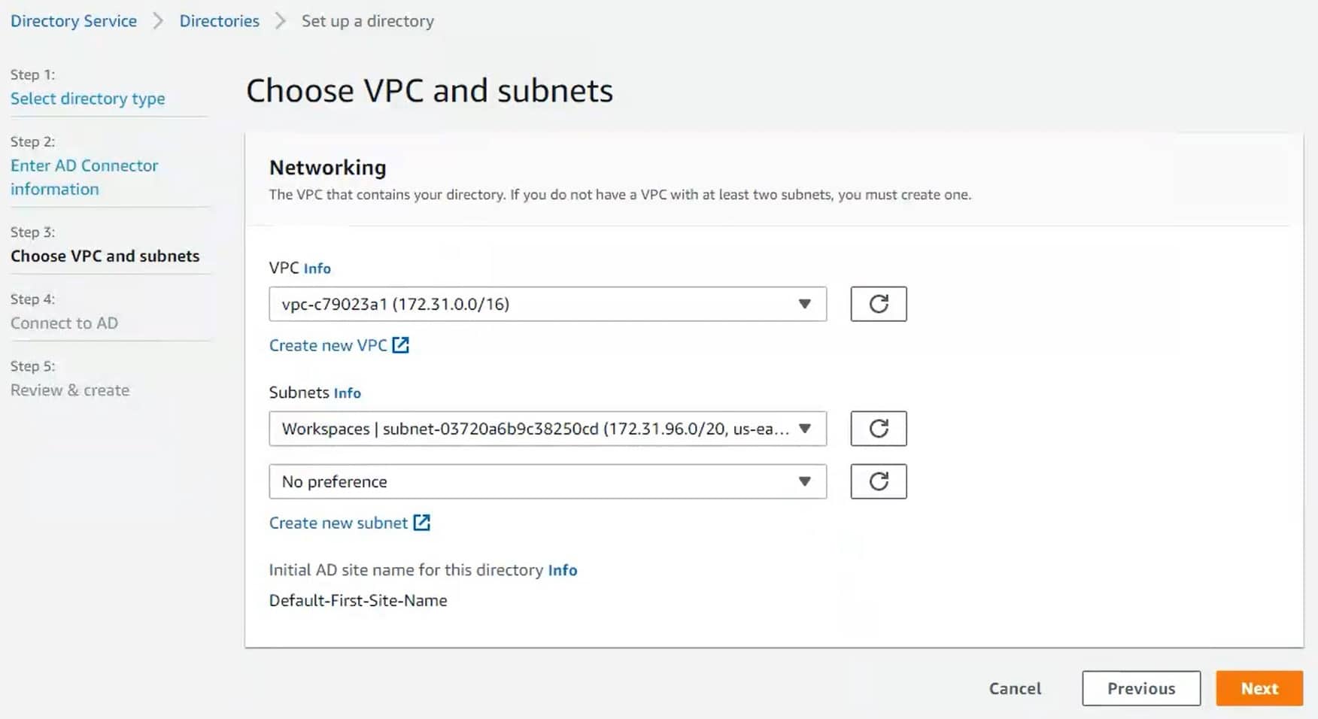This screenshot has width=1318, height=719.
Task: Refresh the No preference subnet list
Action: 878,481
